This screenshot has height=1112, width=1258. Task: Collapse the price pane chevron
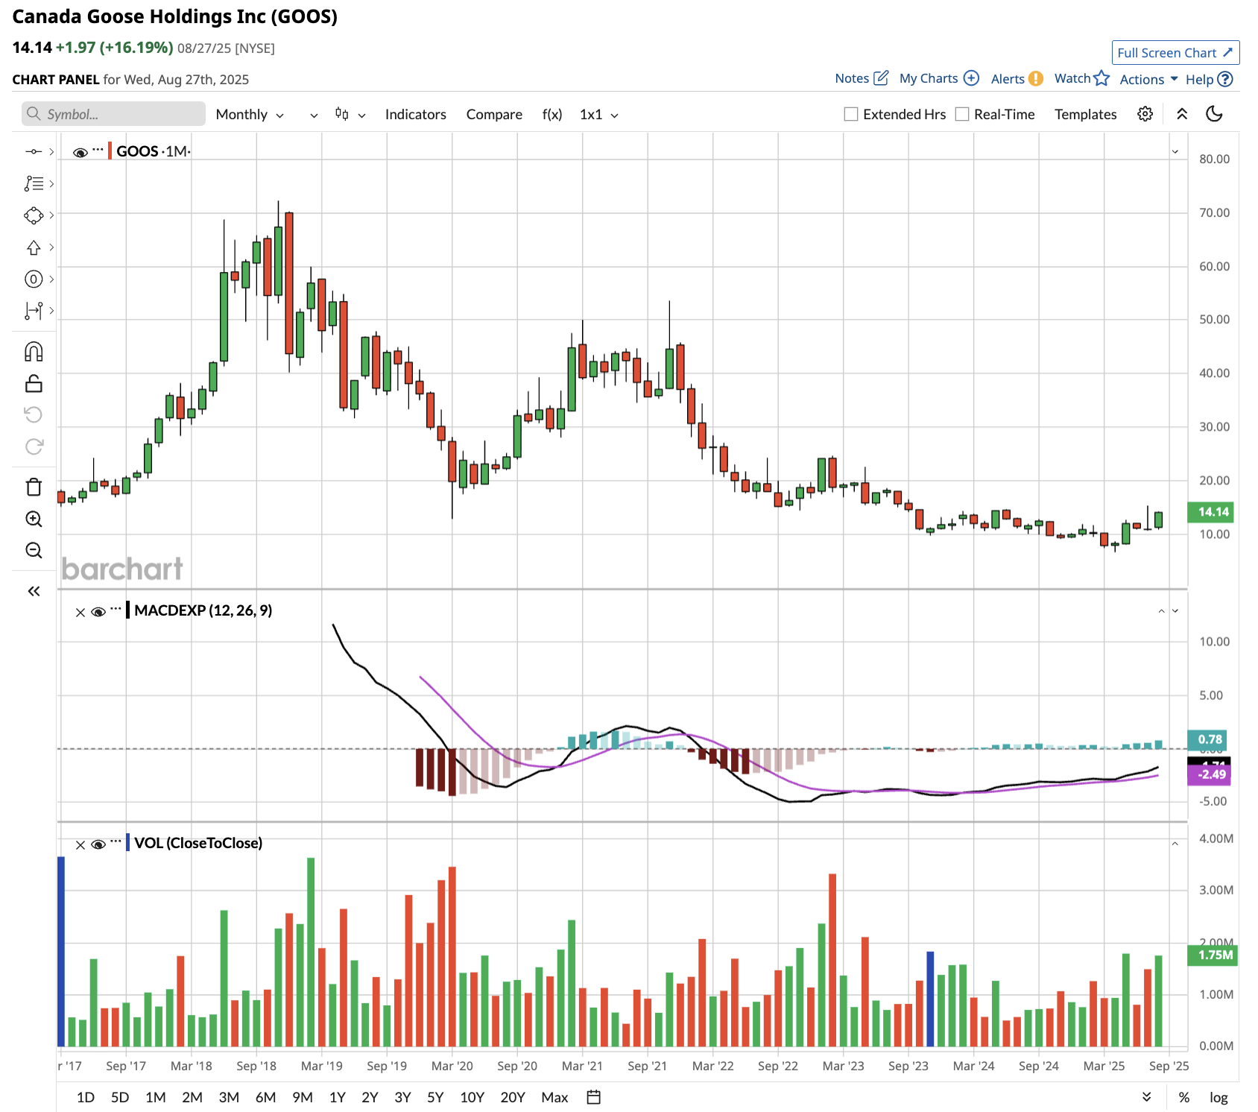(x=1175, y=151)
